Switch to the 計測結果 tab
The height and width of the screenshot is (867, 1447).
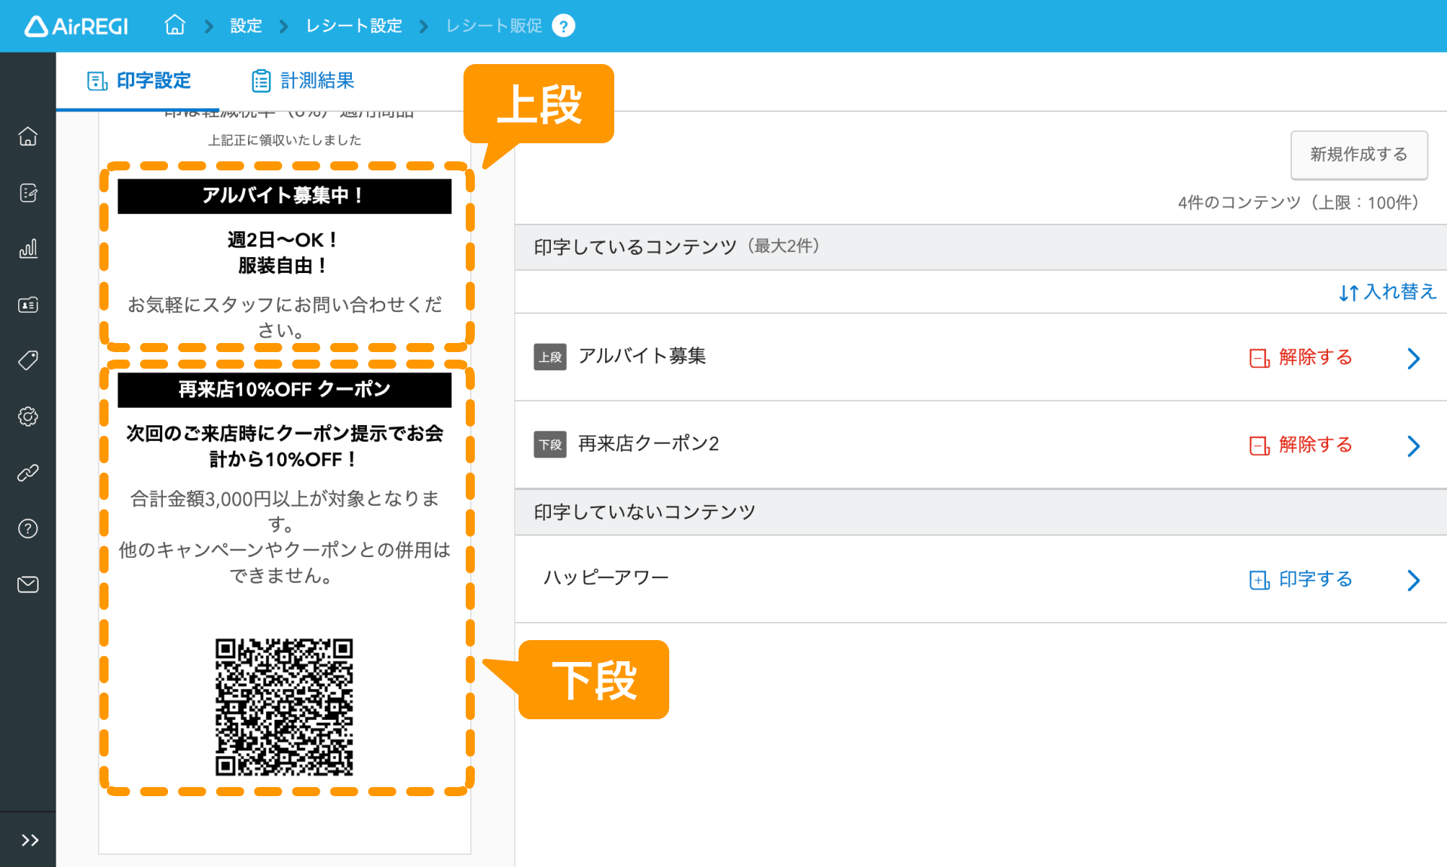[x=302, y=81]
